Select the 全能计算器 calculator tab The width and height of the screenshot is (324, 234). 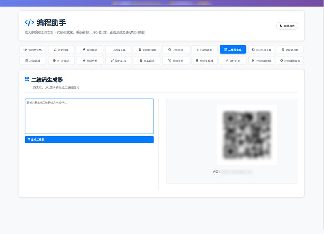tap(290, 50)
